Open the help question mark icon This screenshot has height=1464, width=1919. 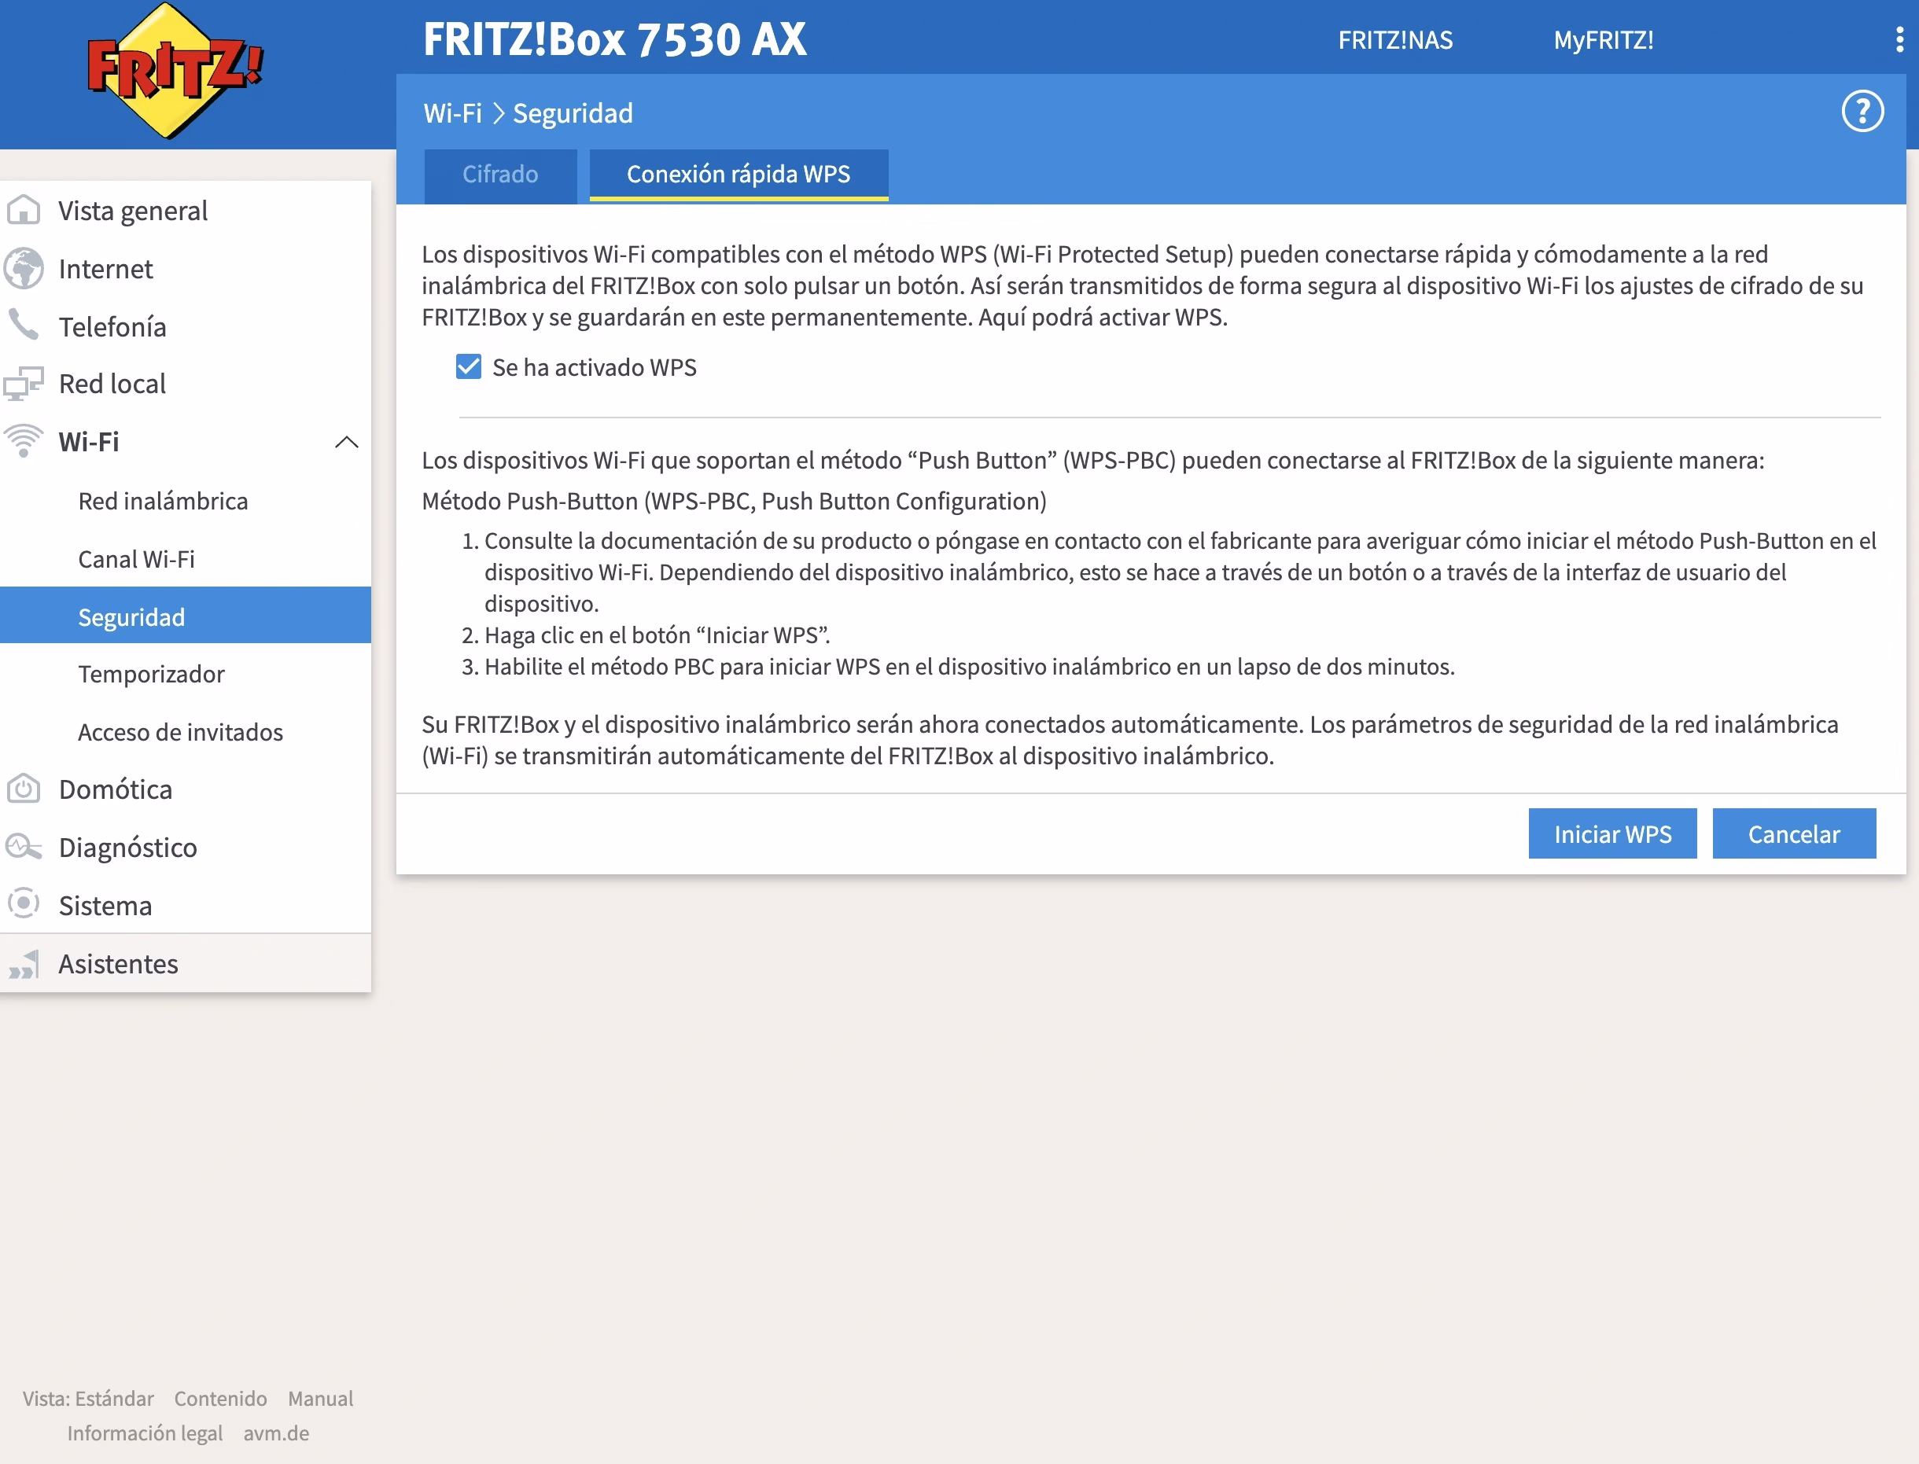tap(1862, 112)
